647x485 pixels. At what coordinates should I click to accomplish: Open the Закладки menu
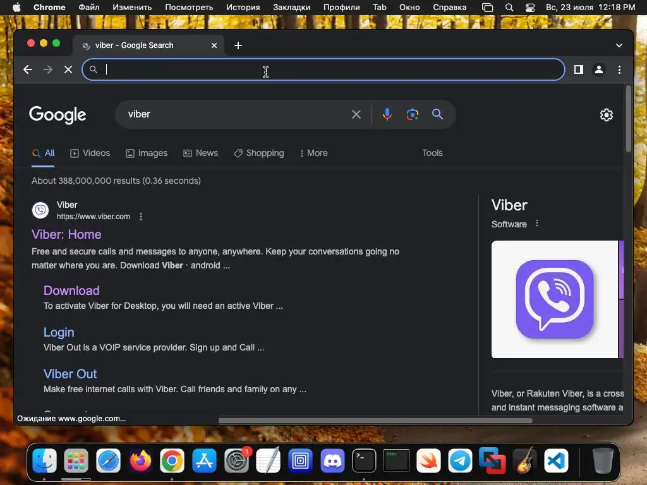click(x=292, y=7)
